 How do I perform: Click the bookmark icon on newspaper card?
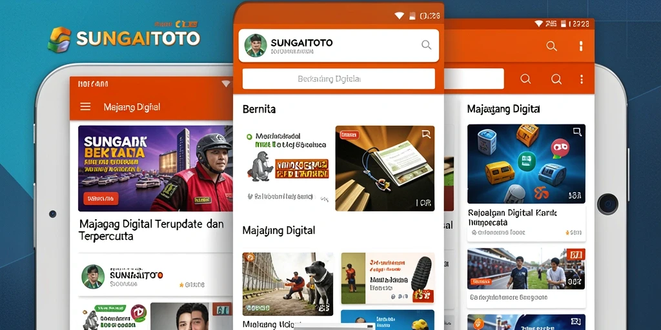click(426, 134)
